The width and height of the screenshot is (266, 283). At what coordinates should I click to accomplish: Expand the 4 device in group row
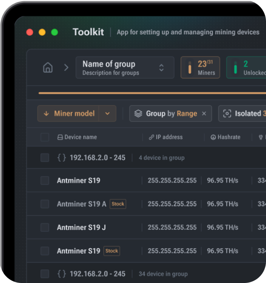(x=146, y=157)
